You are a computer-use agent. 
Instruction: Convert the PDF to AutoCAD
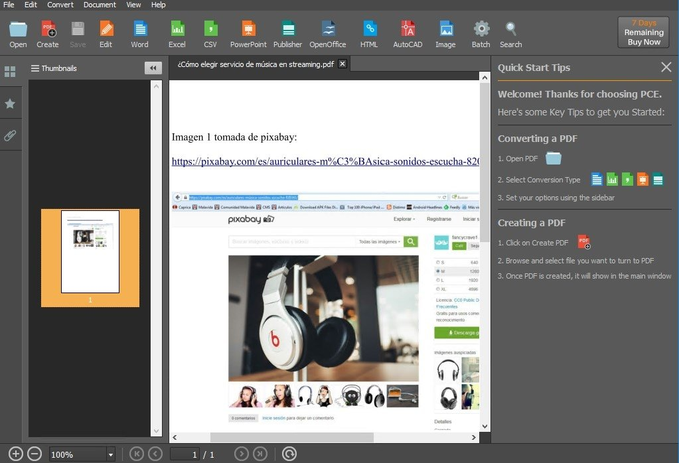[408, 34]
